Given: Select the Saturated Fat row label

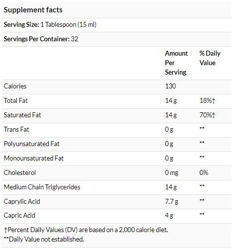Looking at the screenshot, I should point(22,115).
